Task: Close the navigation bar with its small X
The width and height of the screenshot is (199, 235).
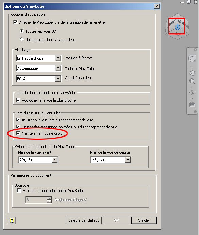Action: point(195,50)
